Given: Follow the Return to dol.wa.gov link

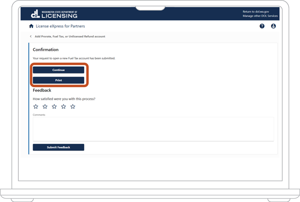Looking at the screenshot, I should pyautogui.click(x=256, y=12).
